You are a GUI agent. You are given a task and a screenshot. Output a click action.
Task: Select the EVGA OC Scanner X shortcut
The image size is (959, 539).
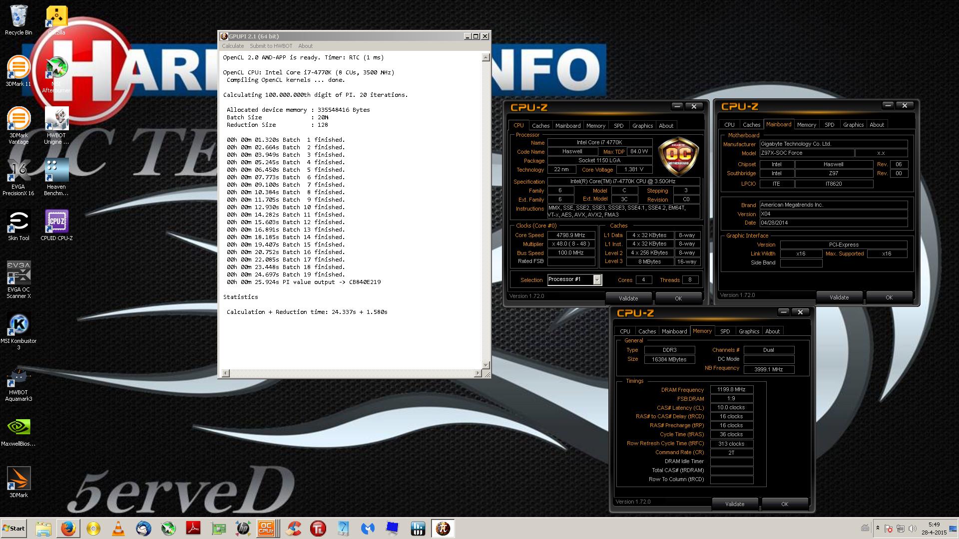pos(18,280)
